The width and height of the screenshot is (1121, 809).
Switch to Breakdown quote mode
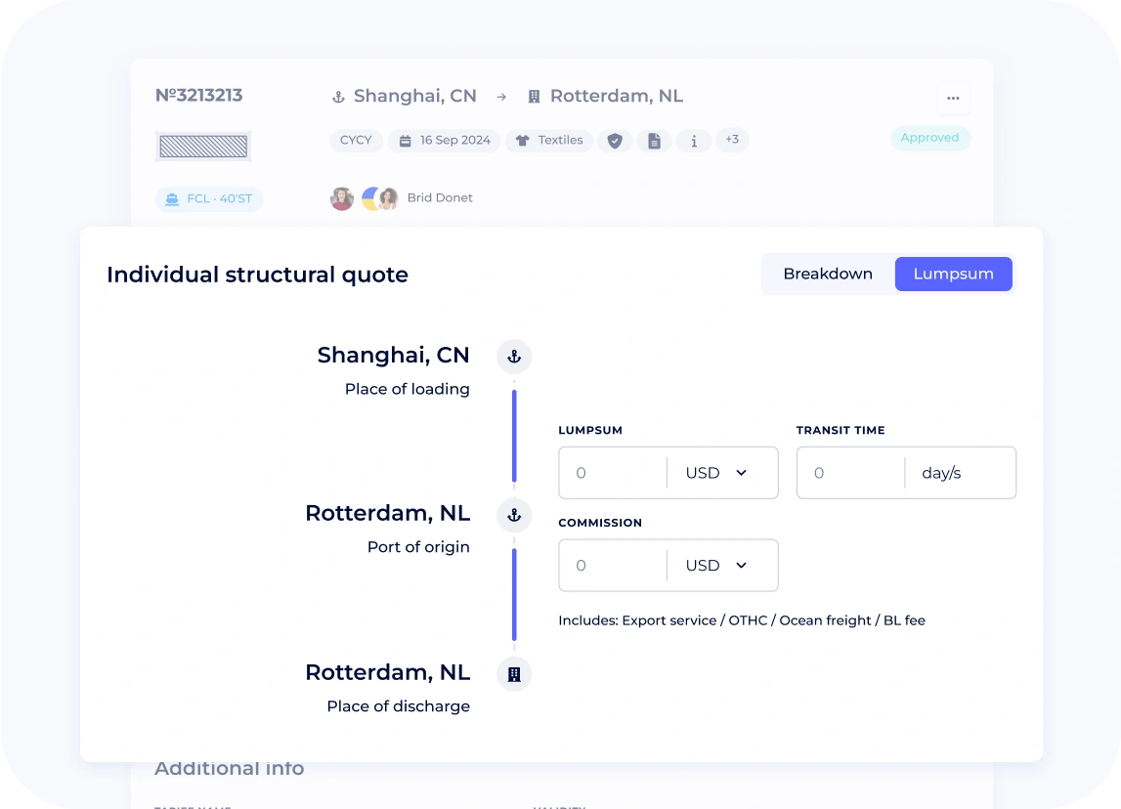click(x=828, y=274)
